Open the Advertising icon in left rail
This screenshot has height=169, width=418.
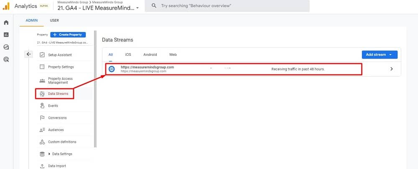click(6, 60)
